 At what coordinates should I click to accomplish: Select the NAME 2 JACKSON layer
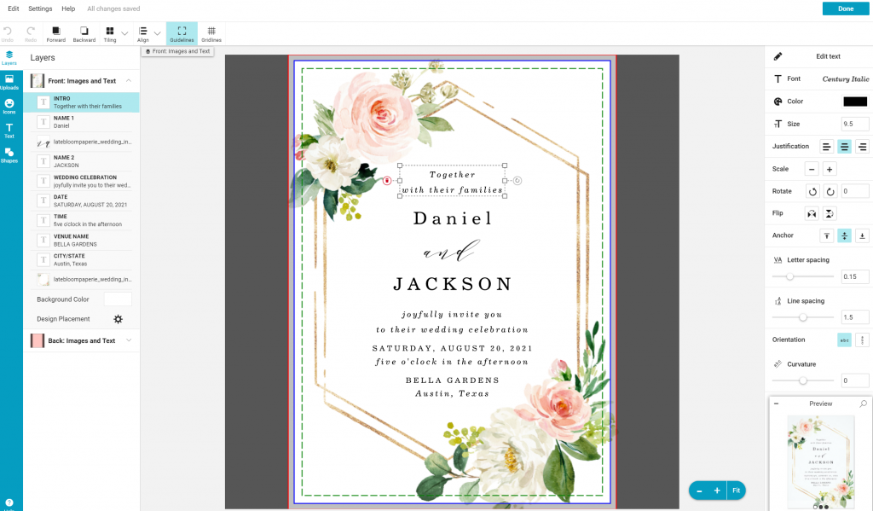click(x=81, y=161)
